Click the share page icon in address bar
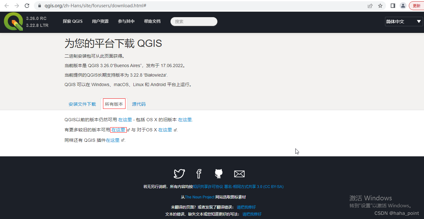This screenshot has height=219, width=424. [x=370, y=6]
